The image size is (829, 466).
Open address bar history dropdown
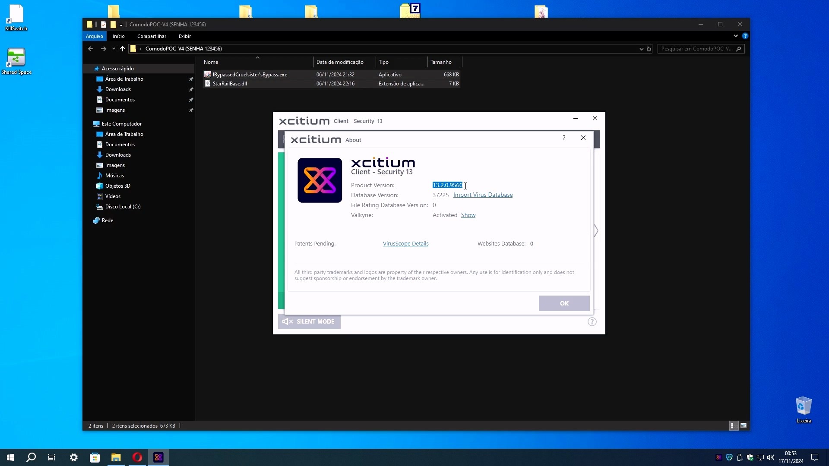point(641,49)
